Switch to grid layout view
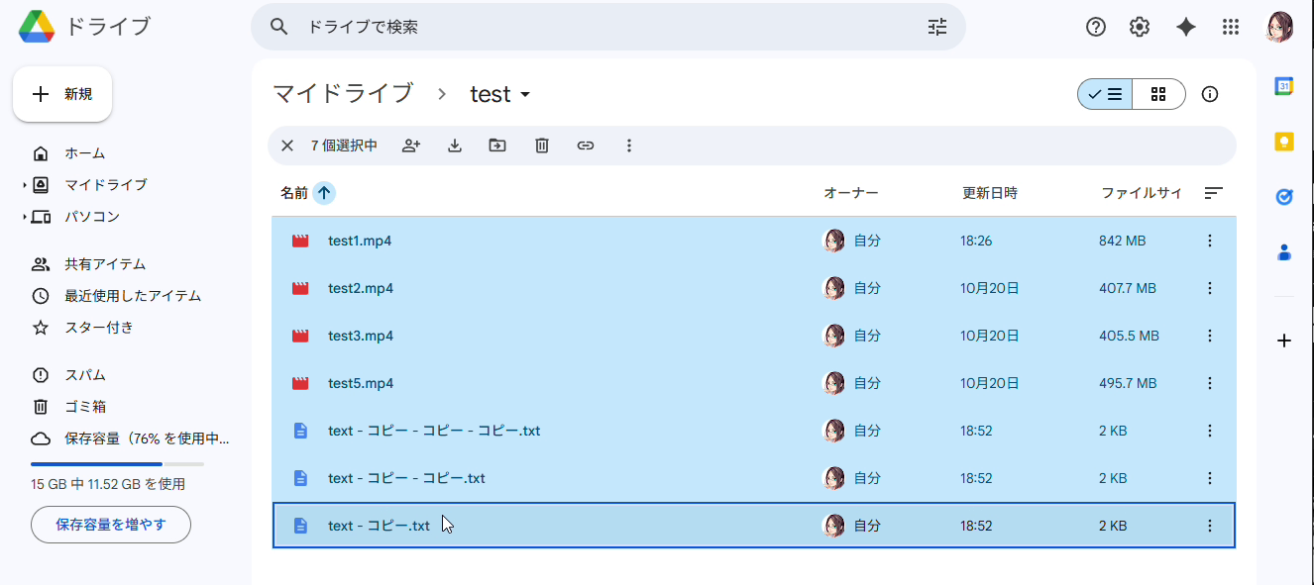Screen dimensions: 1314x585 1158,94
